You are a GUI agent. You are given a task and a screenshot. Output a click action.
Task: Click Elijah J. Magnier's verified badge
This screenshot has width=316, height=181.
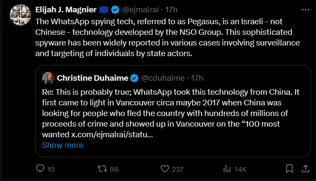115,9
